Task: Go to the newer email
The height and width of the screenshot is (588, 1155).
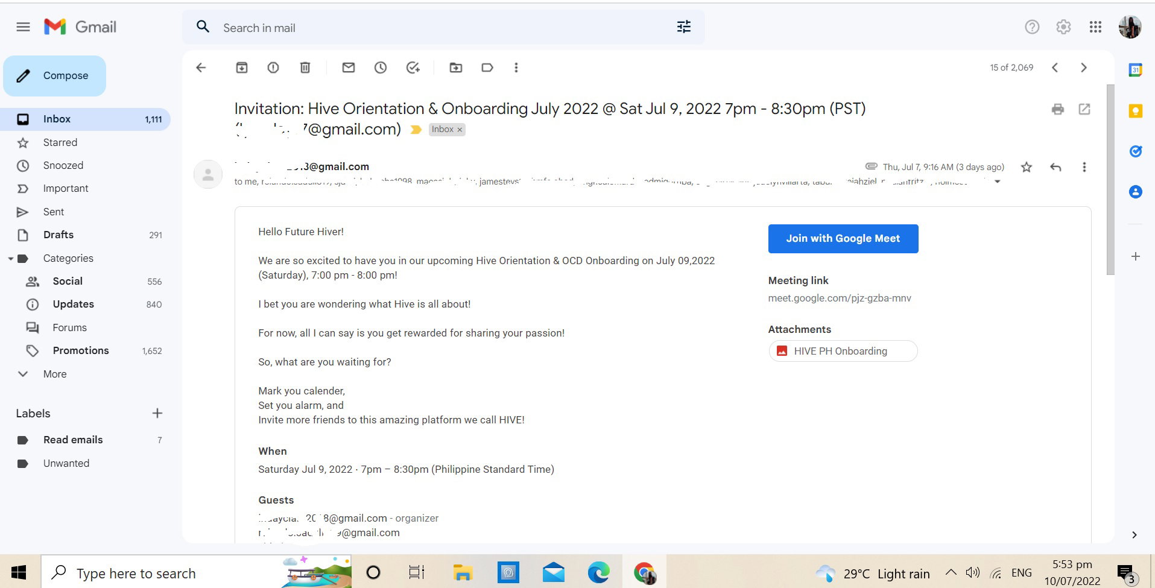Action: point(1055,68)
